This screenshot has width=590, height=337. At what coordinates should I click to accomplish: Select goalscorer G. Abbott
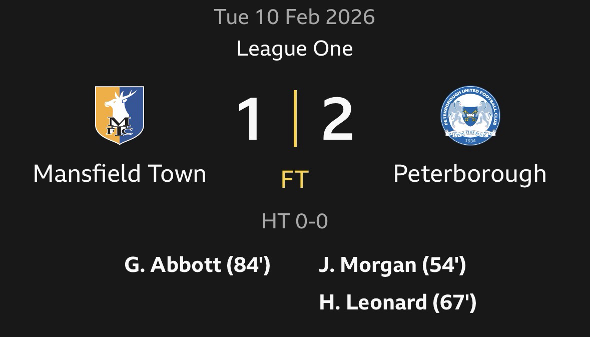(x=173, y=265)
